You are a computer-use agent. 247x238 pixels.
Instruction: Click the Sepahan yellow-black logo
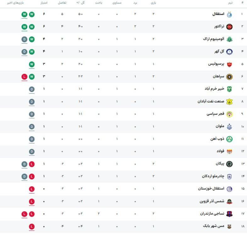pyautogui.click(x=229, y=77)
